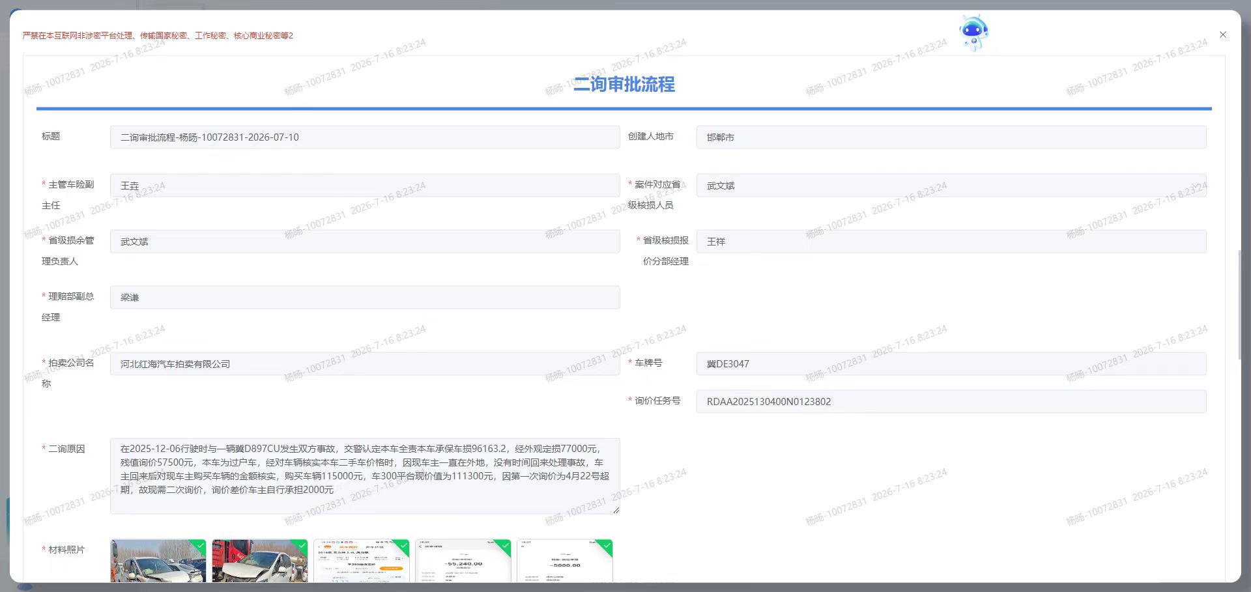Click inside the 二询原因 text area
The image size is (1251, 592).
point(365,476)
